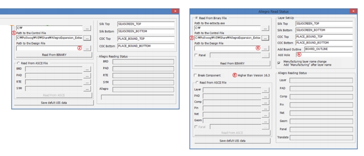The image size is (364, 156).
Task: Click Save defult UIS data in left window
Action: pos(54,103)
